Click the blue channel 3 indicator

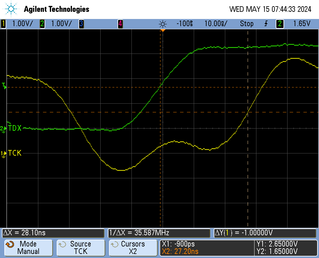pyautogui.click(x=81, y=24)
